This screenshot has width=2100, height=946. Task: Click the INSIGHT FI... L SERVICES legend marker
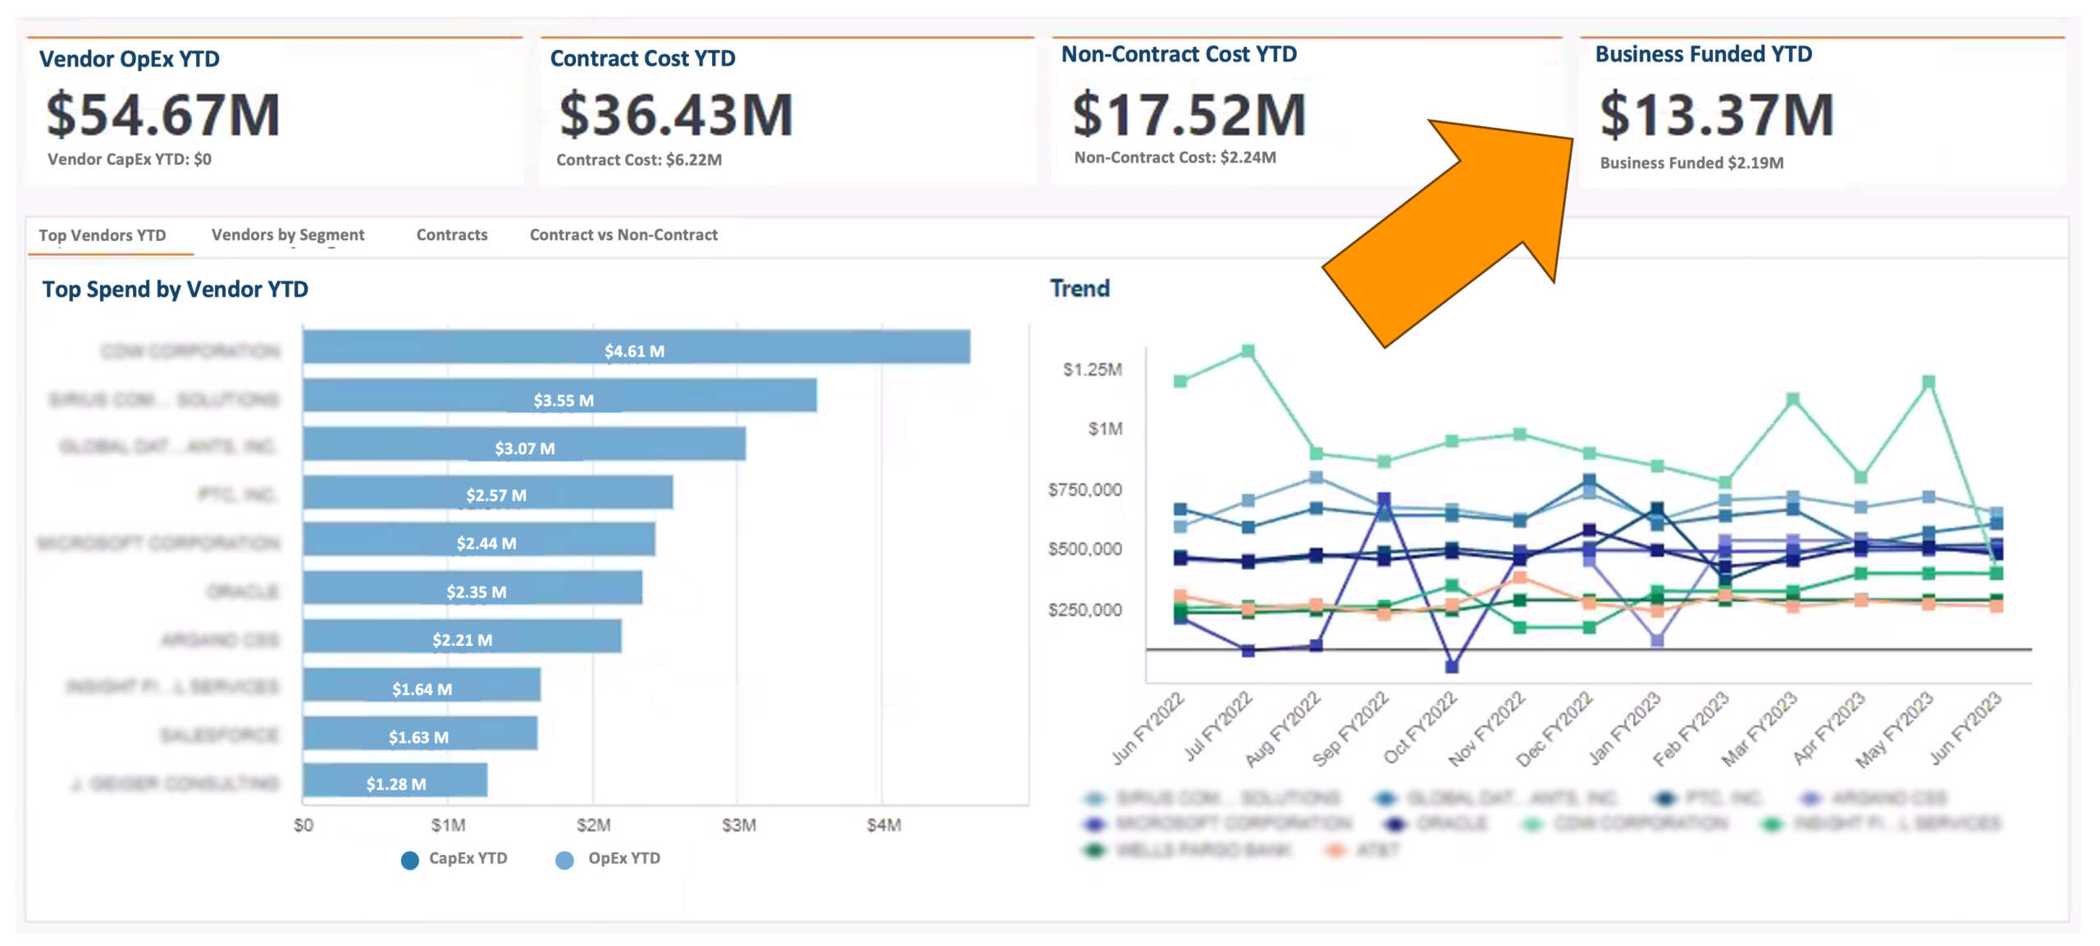(1772, 823)
